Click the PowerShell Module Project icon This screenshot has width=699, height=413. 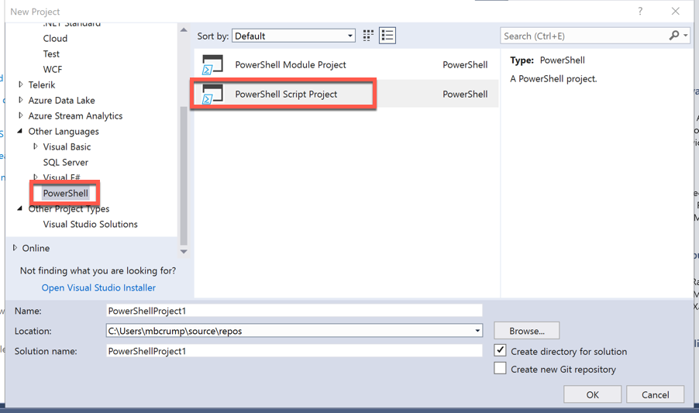212,64
